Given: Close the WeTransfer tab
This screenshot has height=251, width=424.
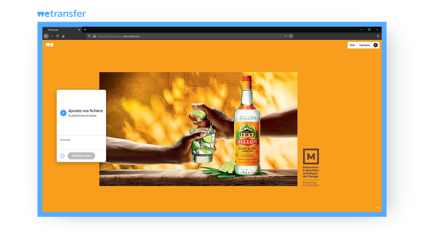Looking at the screenshot, I should pyautogui.click(x=79, y=30).
